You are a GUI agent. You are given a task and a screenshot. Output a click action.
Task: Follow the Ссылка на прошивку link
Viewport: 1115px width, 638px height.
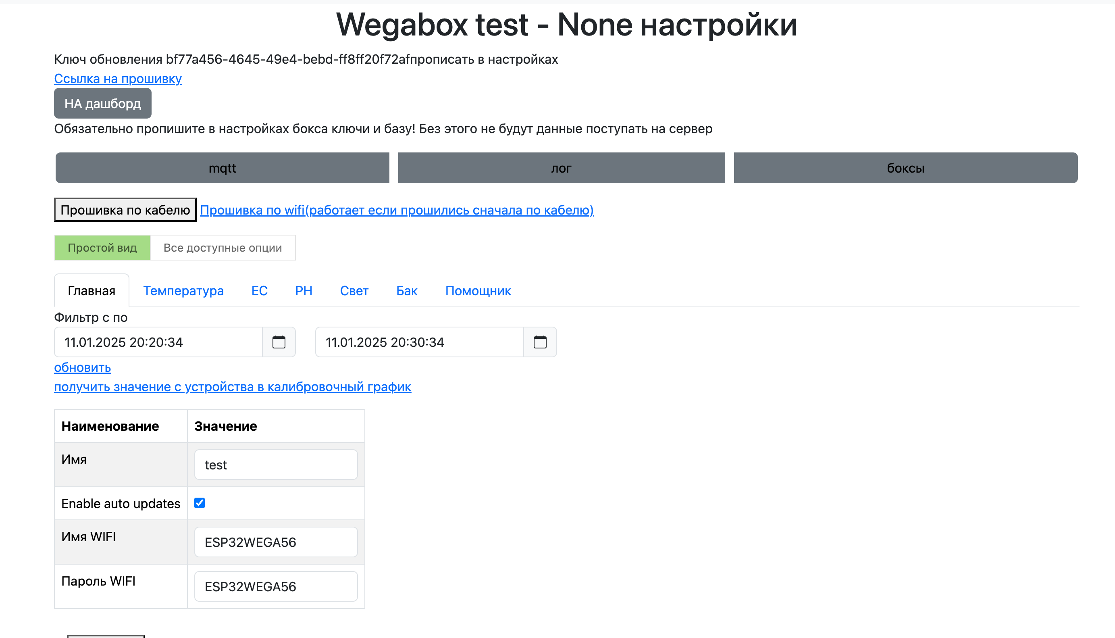(x=118, y=78)
